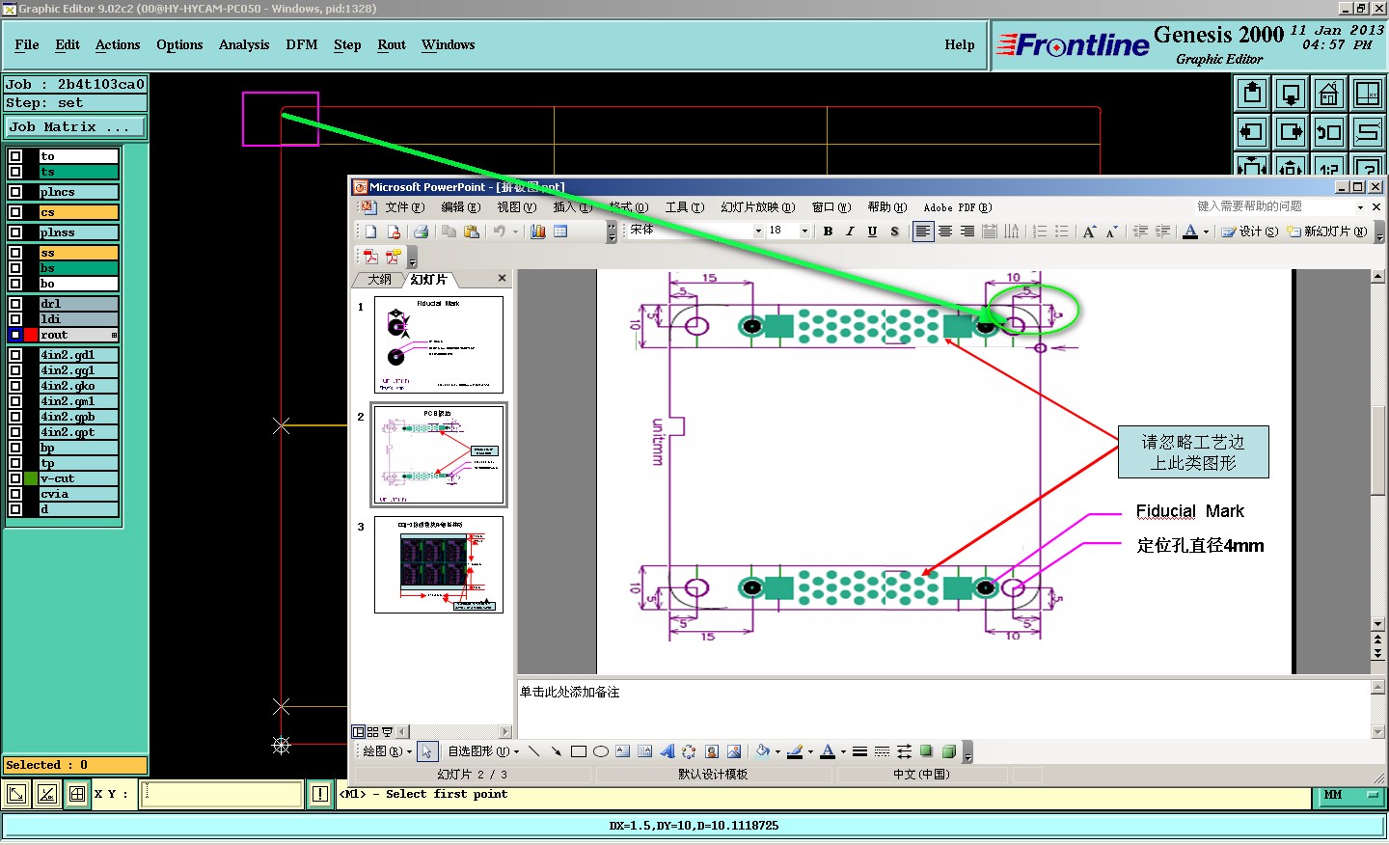Click the pan down icon in Genesis
This screenshot has width=1389, height=845.
click(x=1291, y=94)
